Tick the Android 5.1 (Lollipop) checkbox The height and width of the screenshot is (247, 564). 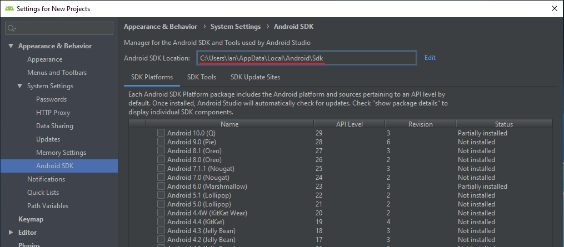(161, 195)
